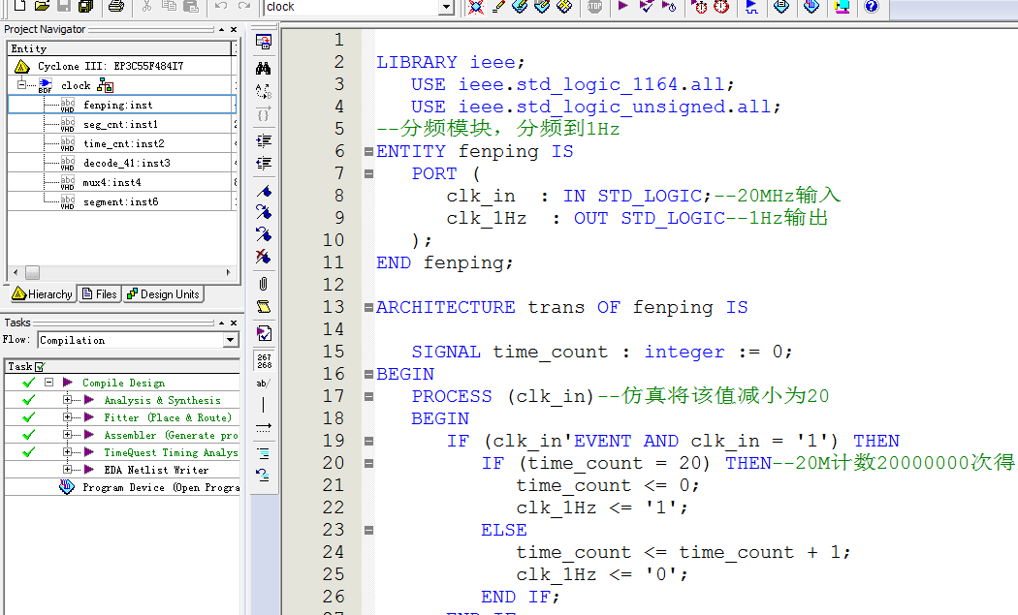Toggle line numbers icon showing 267 268

(263, 360)
